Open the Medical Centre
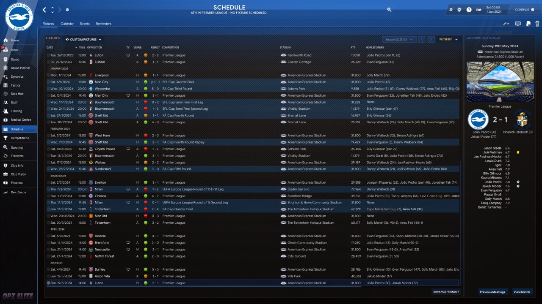This screenshot has height=304, width=542. [x=19, y=120]
